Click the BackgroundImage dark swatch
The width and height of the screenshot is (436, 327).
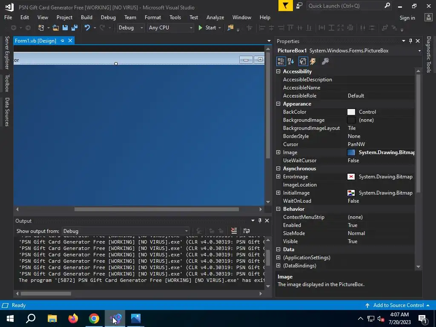351,120
